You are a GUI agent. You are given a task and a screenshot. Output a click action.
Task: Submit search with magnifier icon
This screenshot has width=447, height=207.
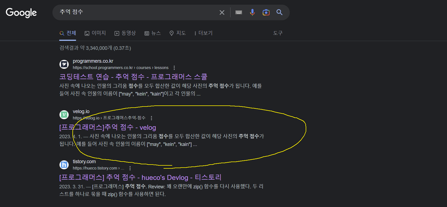point(279,12)
